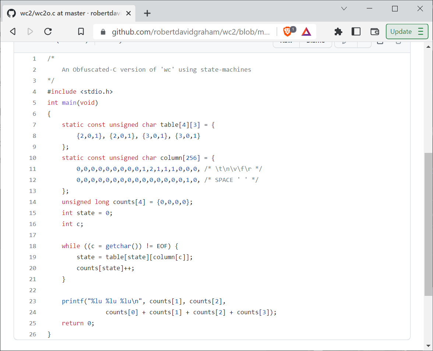Open the browser hamburger menu
The width and height of the screenshot is (433, 351).
[421, 32]
